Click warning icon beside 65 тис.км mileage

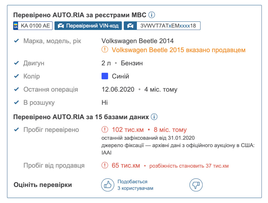tap(105, 165)
